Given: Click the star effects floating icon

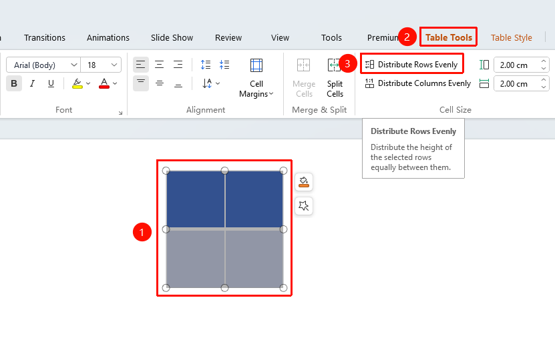Looking at the screenshot, I should (304, 206).
